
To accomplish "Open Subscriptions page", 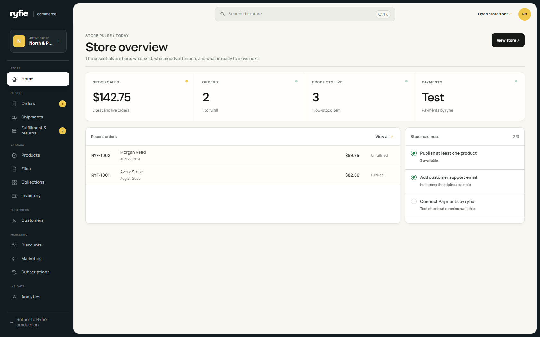I will pyautogui.click(x=38, y=272).
